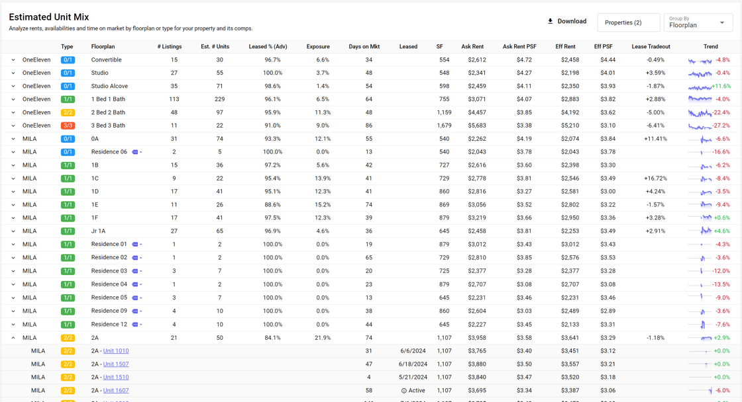Click the +11.6% trend value
The image size is (742, 402).
click(721, 87)
